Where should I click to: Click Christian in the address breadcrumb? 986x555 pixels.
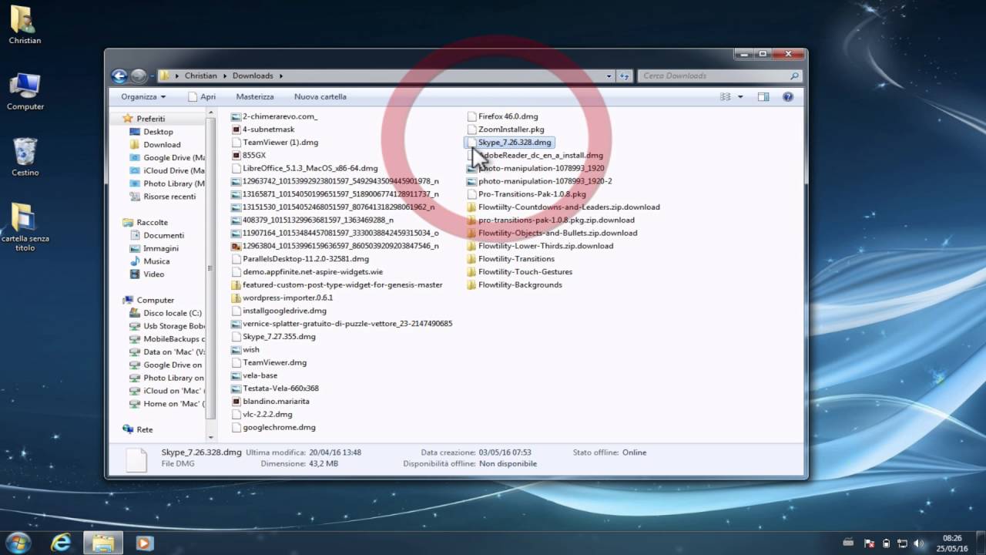[x=201, y=76]
